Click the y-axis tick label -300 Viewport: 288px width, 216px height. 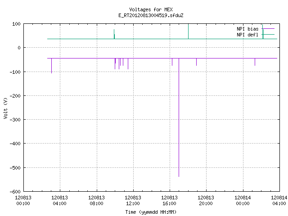pyautogui.click(x=15, y=120)
